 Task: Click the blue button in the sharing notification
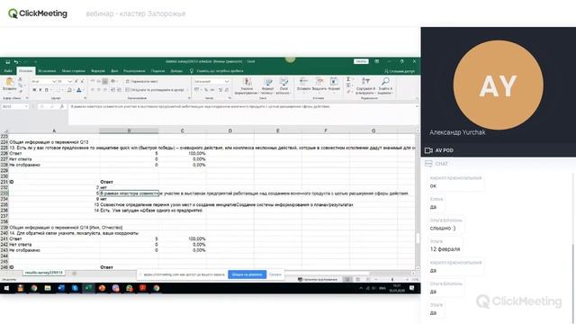click(247, 274)
